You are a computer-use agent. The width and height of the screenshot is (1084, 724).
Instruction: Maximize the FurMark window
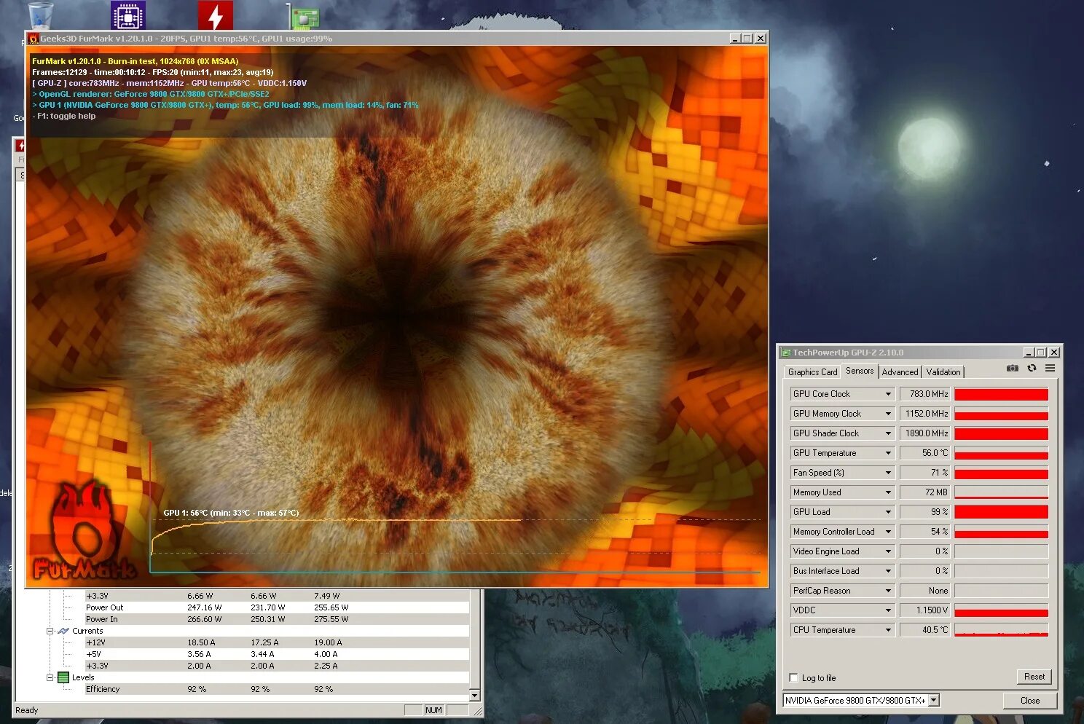click(747, 39)
